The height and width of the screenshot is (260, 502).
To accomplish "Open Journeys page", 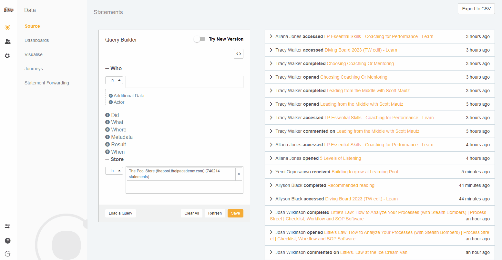I will (34, 69).
